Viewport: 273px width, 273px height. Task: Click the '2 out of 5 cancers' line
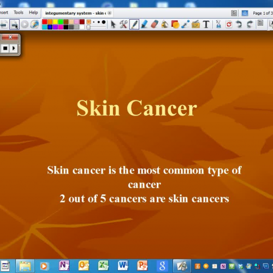145,199
